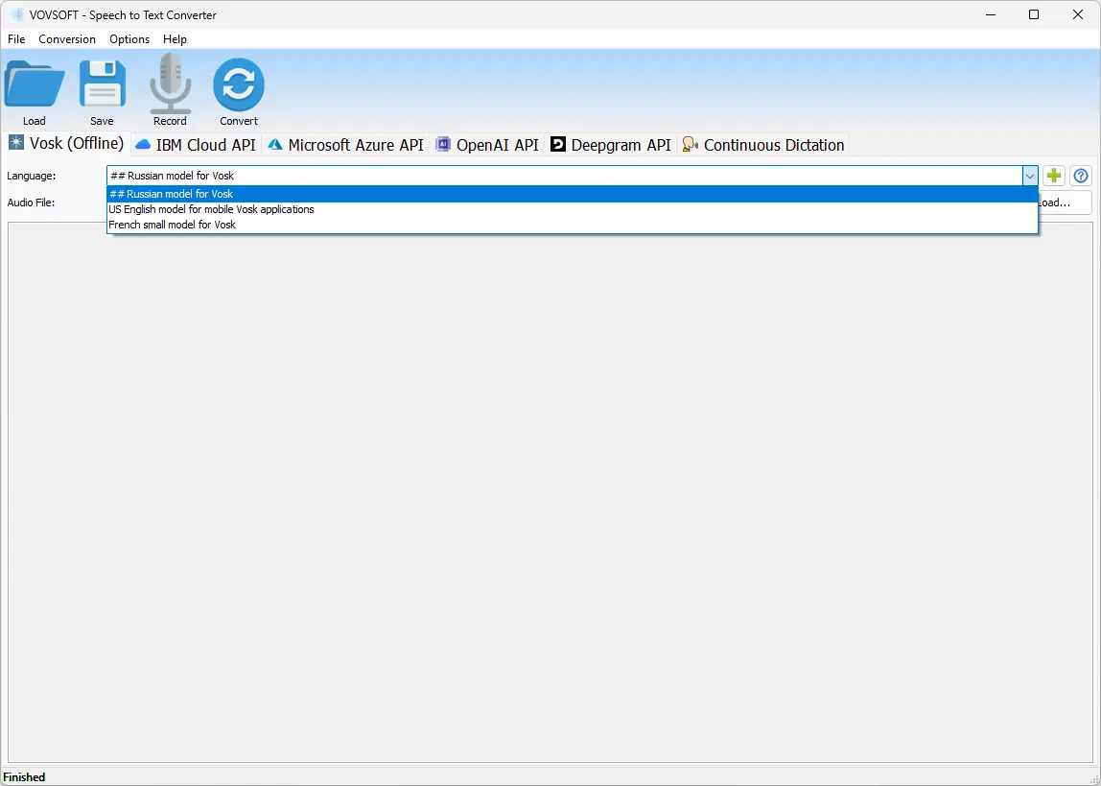Viewport: 1101px width, 786px height.
Task: Switch to the Vosk (Offline) tab
Action: point(66,143)
